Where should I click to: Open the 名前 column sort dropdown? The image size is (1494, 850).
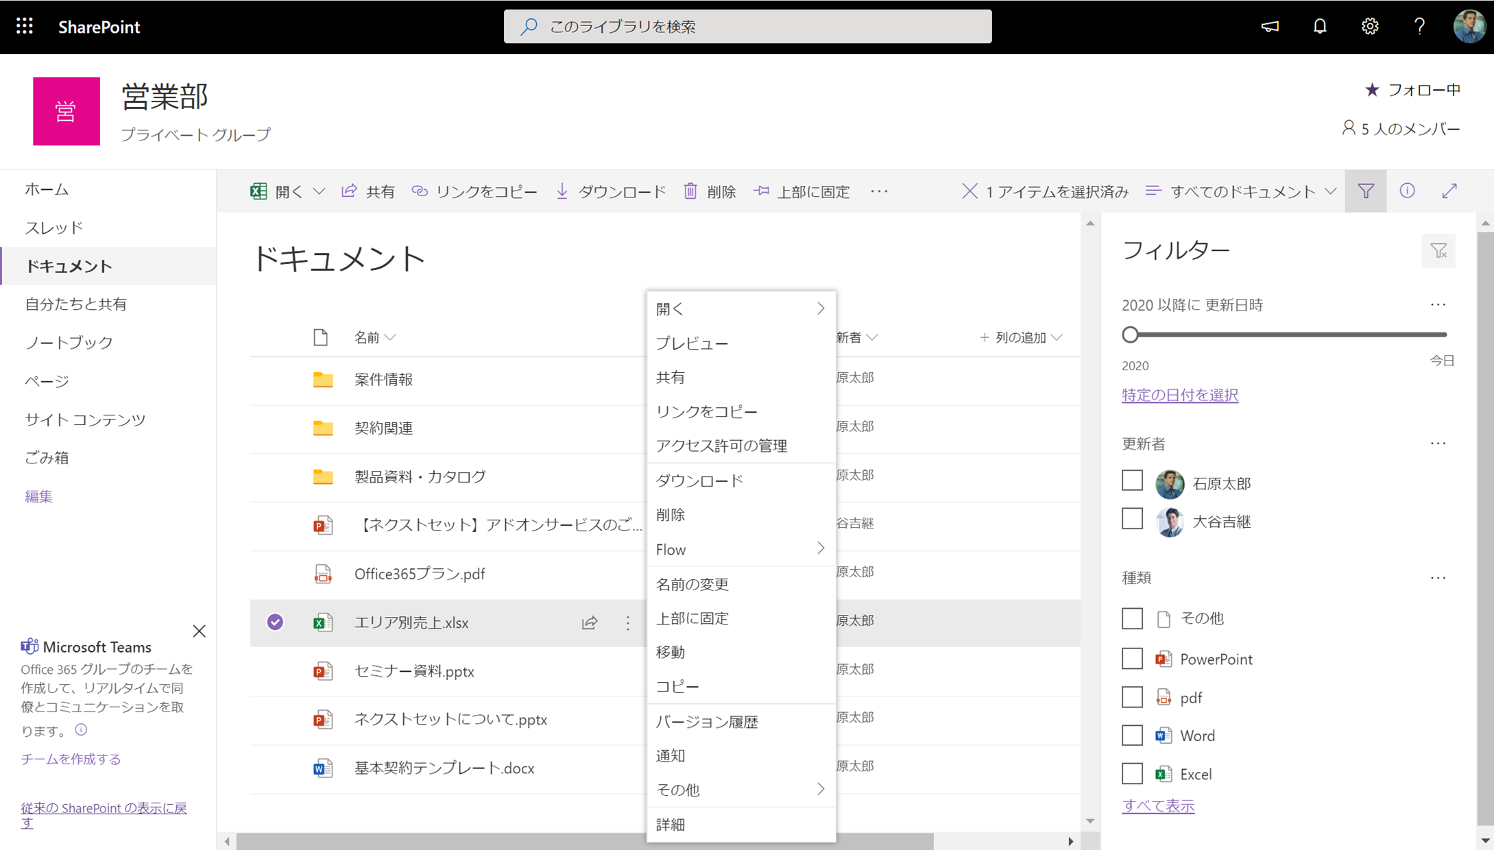click(x=375, y=337)
